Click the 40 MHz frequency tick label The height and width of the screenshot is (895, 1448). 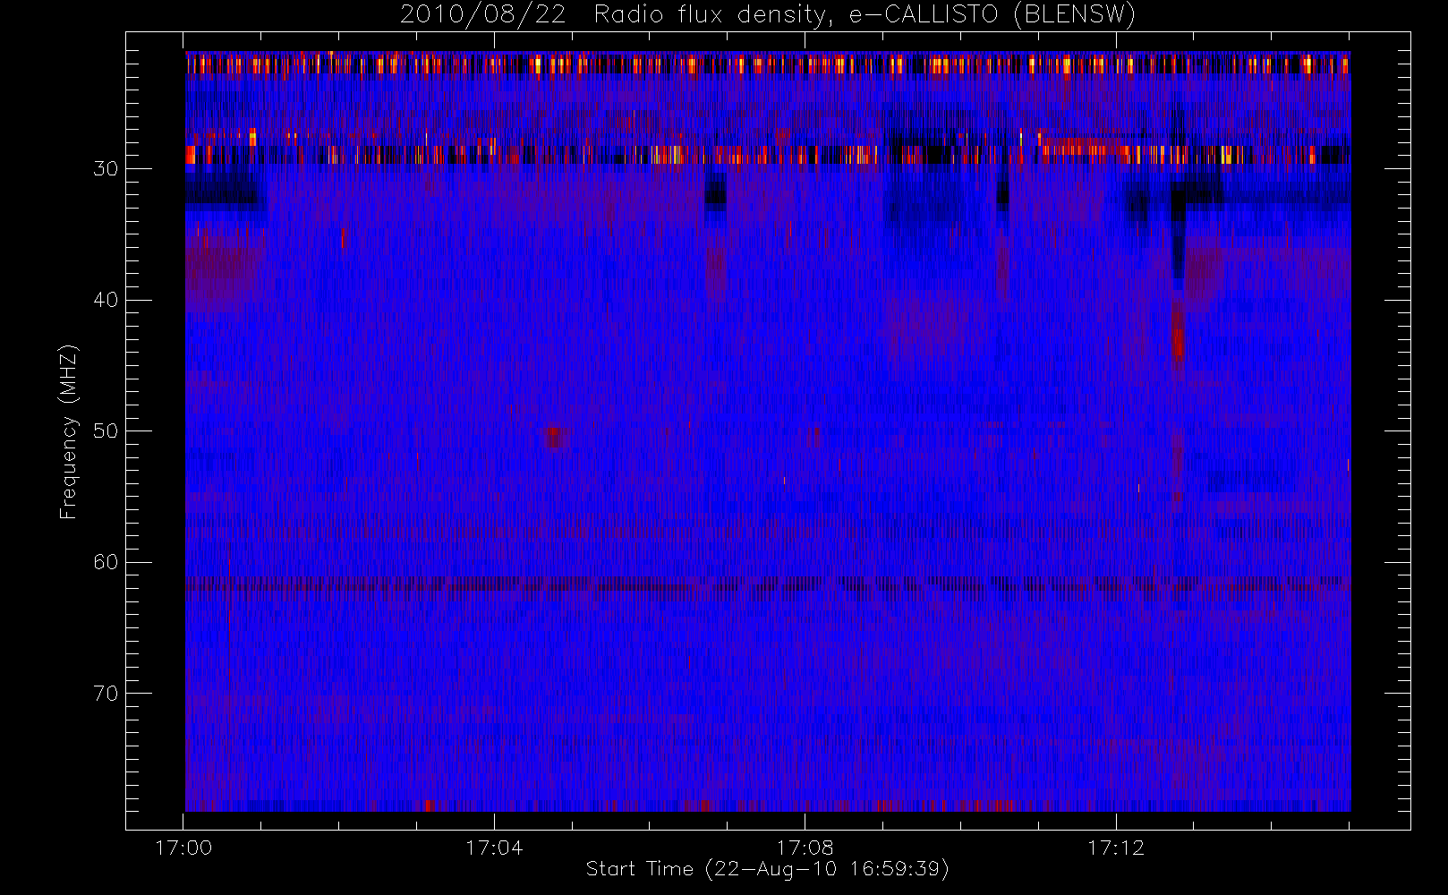coord(106,300)
